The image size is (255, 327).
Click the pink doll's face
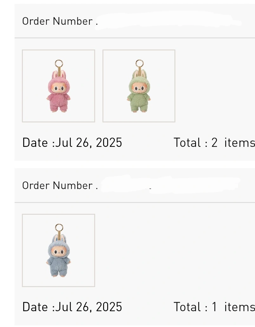tap(59, 88)
